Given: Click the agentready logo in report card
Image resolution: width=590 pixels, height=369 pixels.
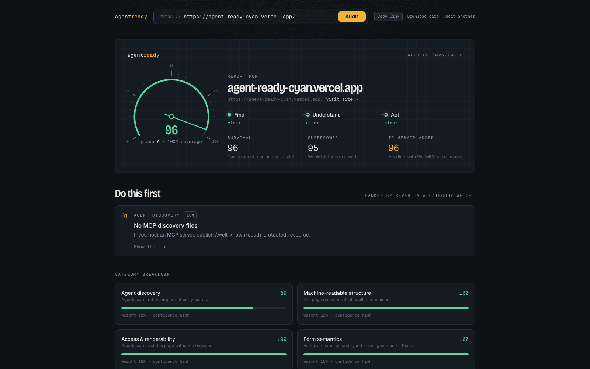Looking at the screenshot, I should (143, 55).
